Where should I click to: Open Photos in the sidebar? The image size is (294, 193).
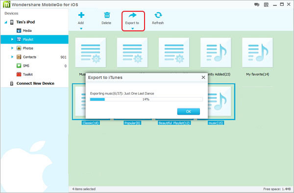tap(34, 48)
